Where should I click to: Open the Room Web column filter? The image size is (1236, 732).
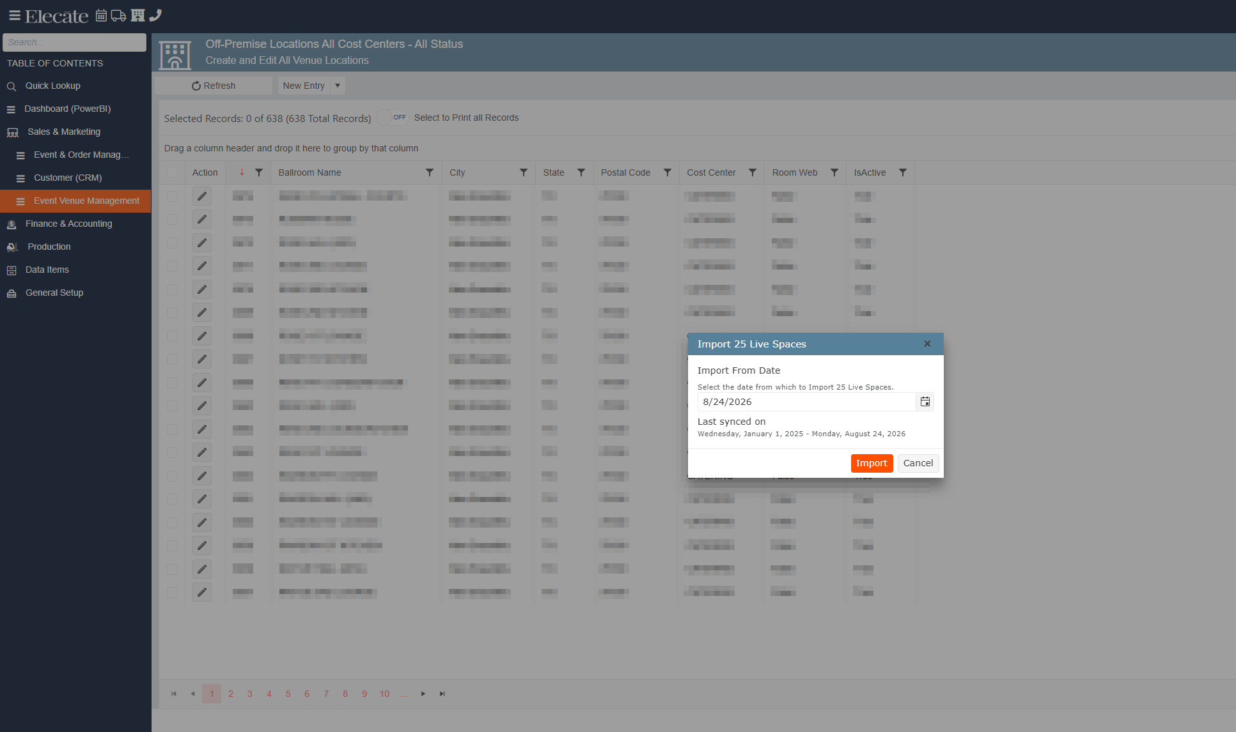click(x=834, y=172)
